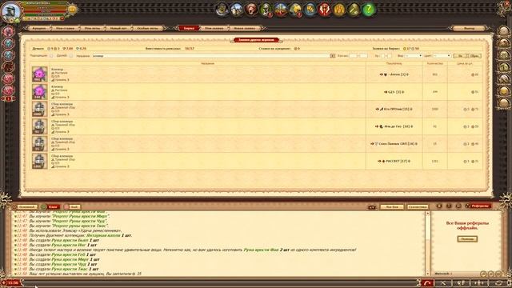Open the Мои лоты tab
512x288 pixels.
pos(92,29)
